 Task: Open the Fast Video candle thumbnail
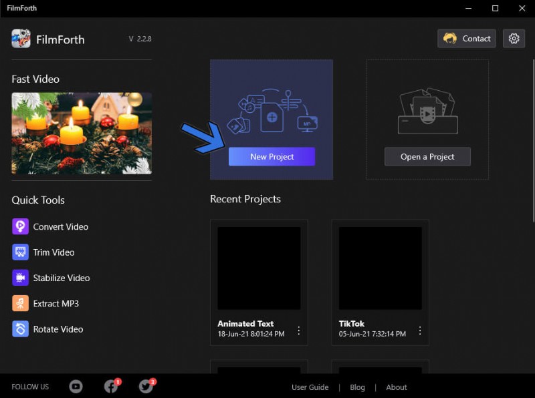tap(82, 133)
